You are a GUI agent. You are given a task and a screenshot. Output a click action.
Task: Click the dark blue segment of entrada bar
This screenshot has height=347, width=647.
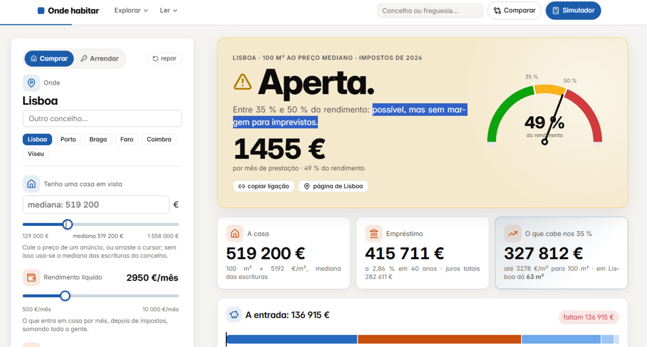pyautogui.click(x=292, y=339)
